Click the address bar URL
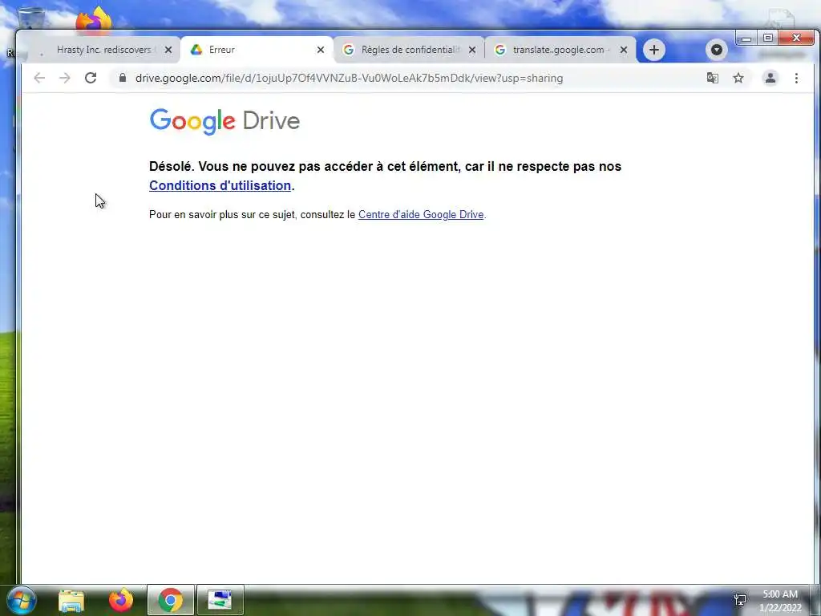Image resolution: width=821 pixels, height=616 pixels. pos(350,78)
